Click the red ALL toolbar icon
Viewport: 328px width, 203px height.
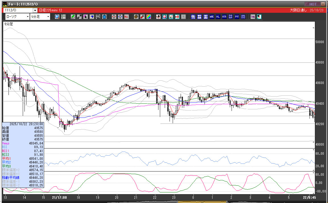click(x=126, y=17)
